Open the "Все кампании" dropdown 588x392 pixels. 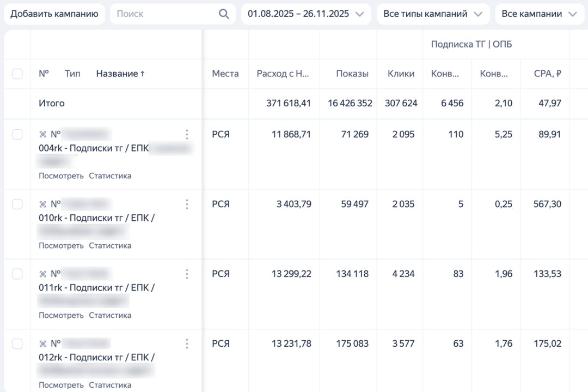[x=539, y=14]
